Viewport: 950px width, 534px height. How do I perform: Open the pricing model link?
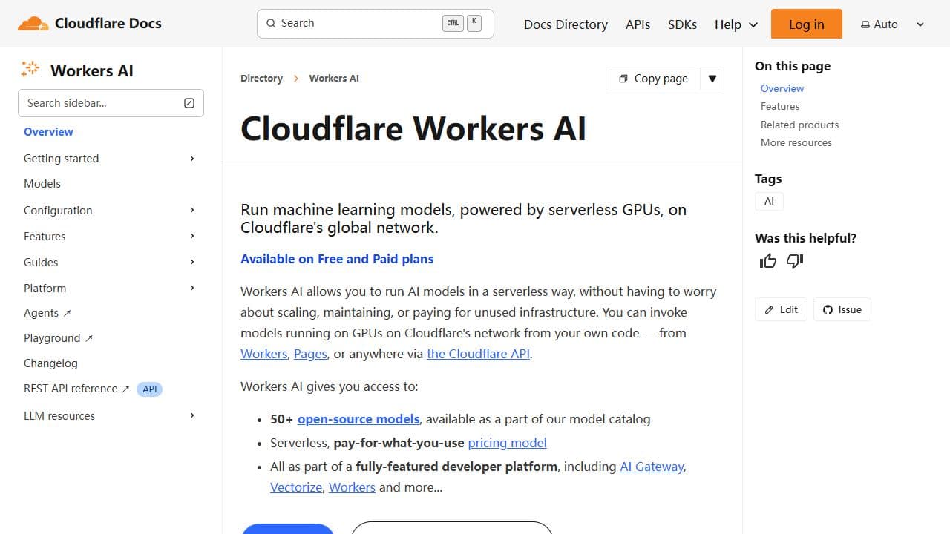tap(507, 443)
